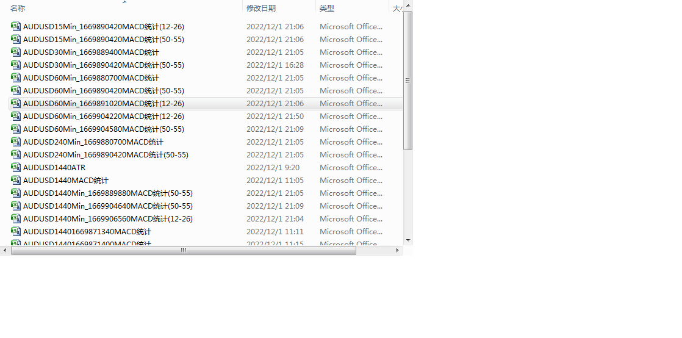
Task: Select file AUDUSD240Min_1669880700MACD统计
Action: point(93,142)
